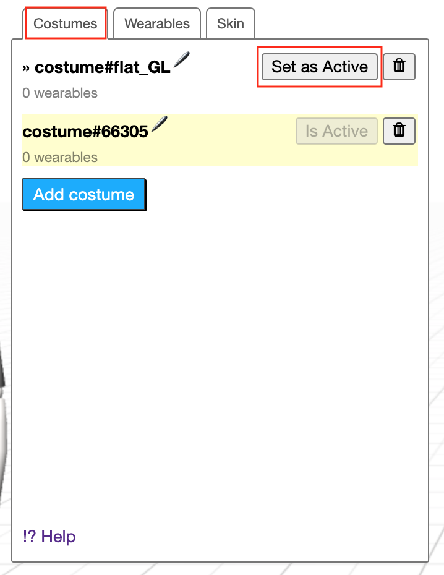Click the blue Add costume button
Image resolution: width=444 pixels, height=575 pixels.
pyautogui.click(x=83, y=195)
